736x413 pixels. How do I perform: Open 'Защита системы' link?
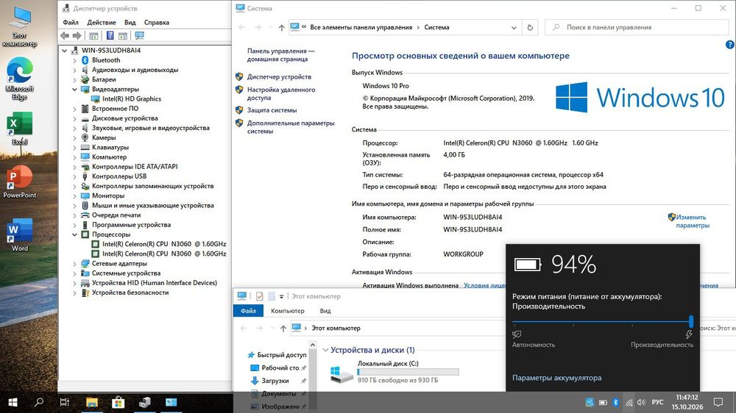coord(272,110)
